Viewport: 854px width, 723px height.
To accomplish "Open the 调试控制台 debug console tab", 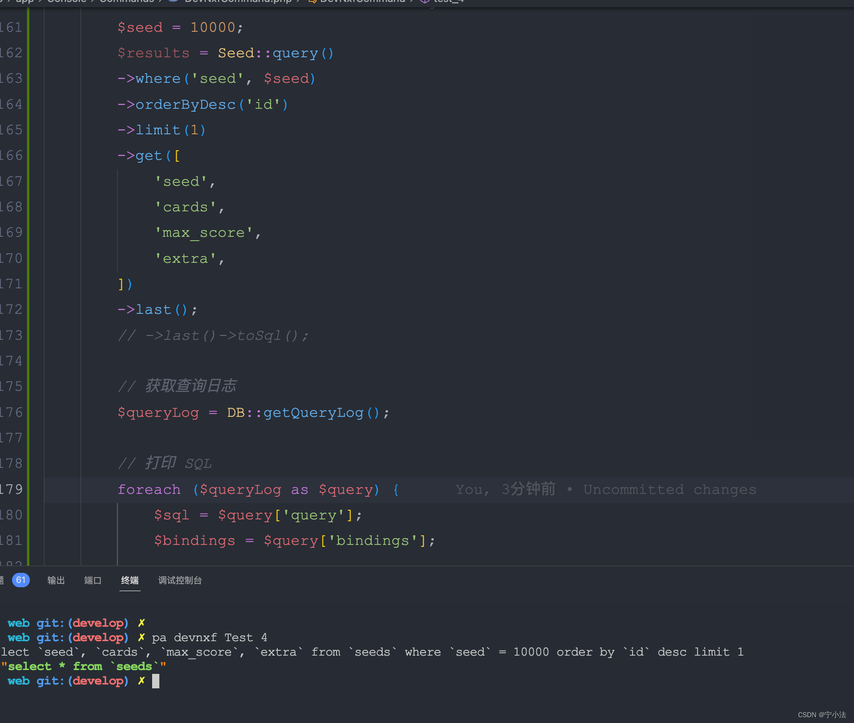I will [x=180, y=580].
